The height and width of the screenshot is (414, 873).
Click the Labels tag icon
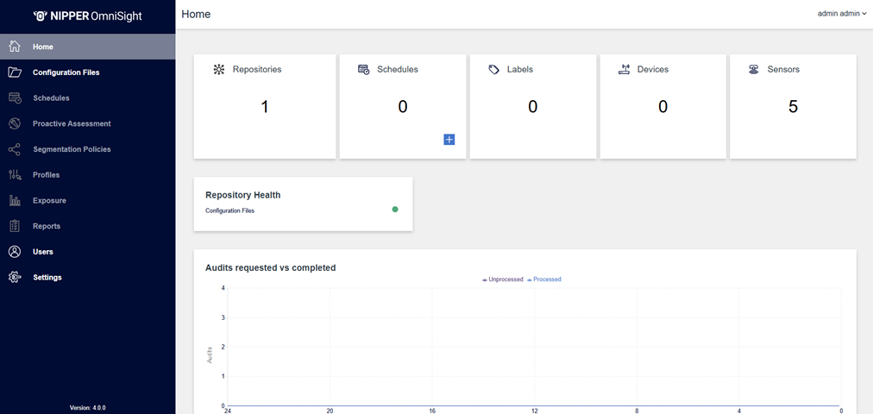(x=493, y=69)
